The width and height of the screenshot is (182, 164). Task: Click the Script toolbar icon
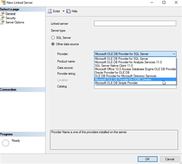coord(50,11)
